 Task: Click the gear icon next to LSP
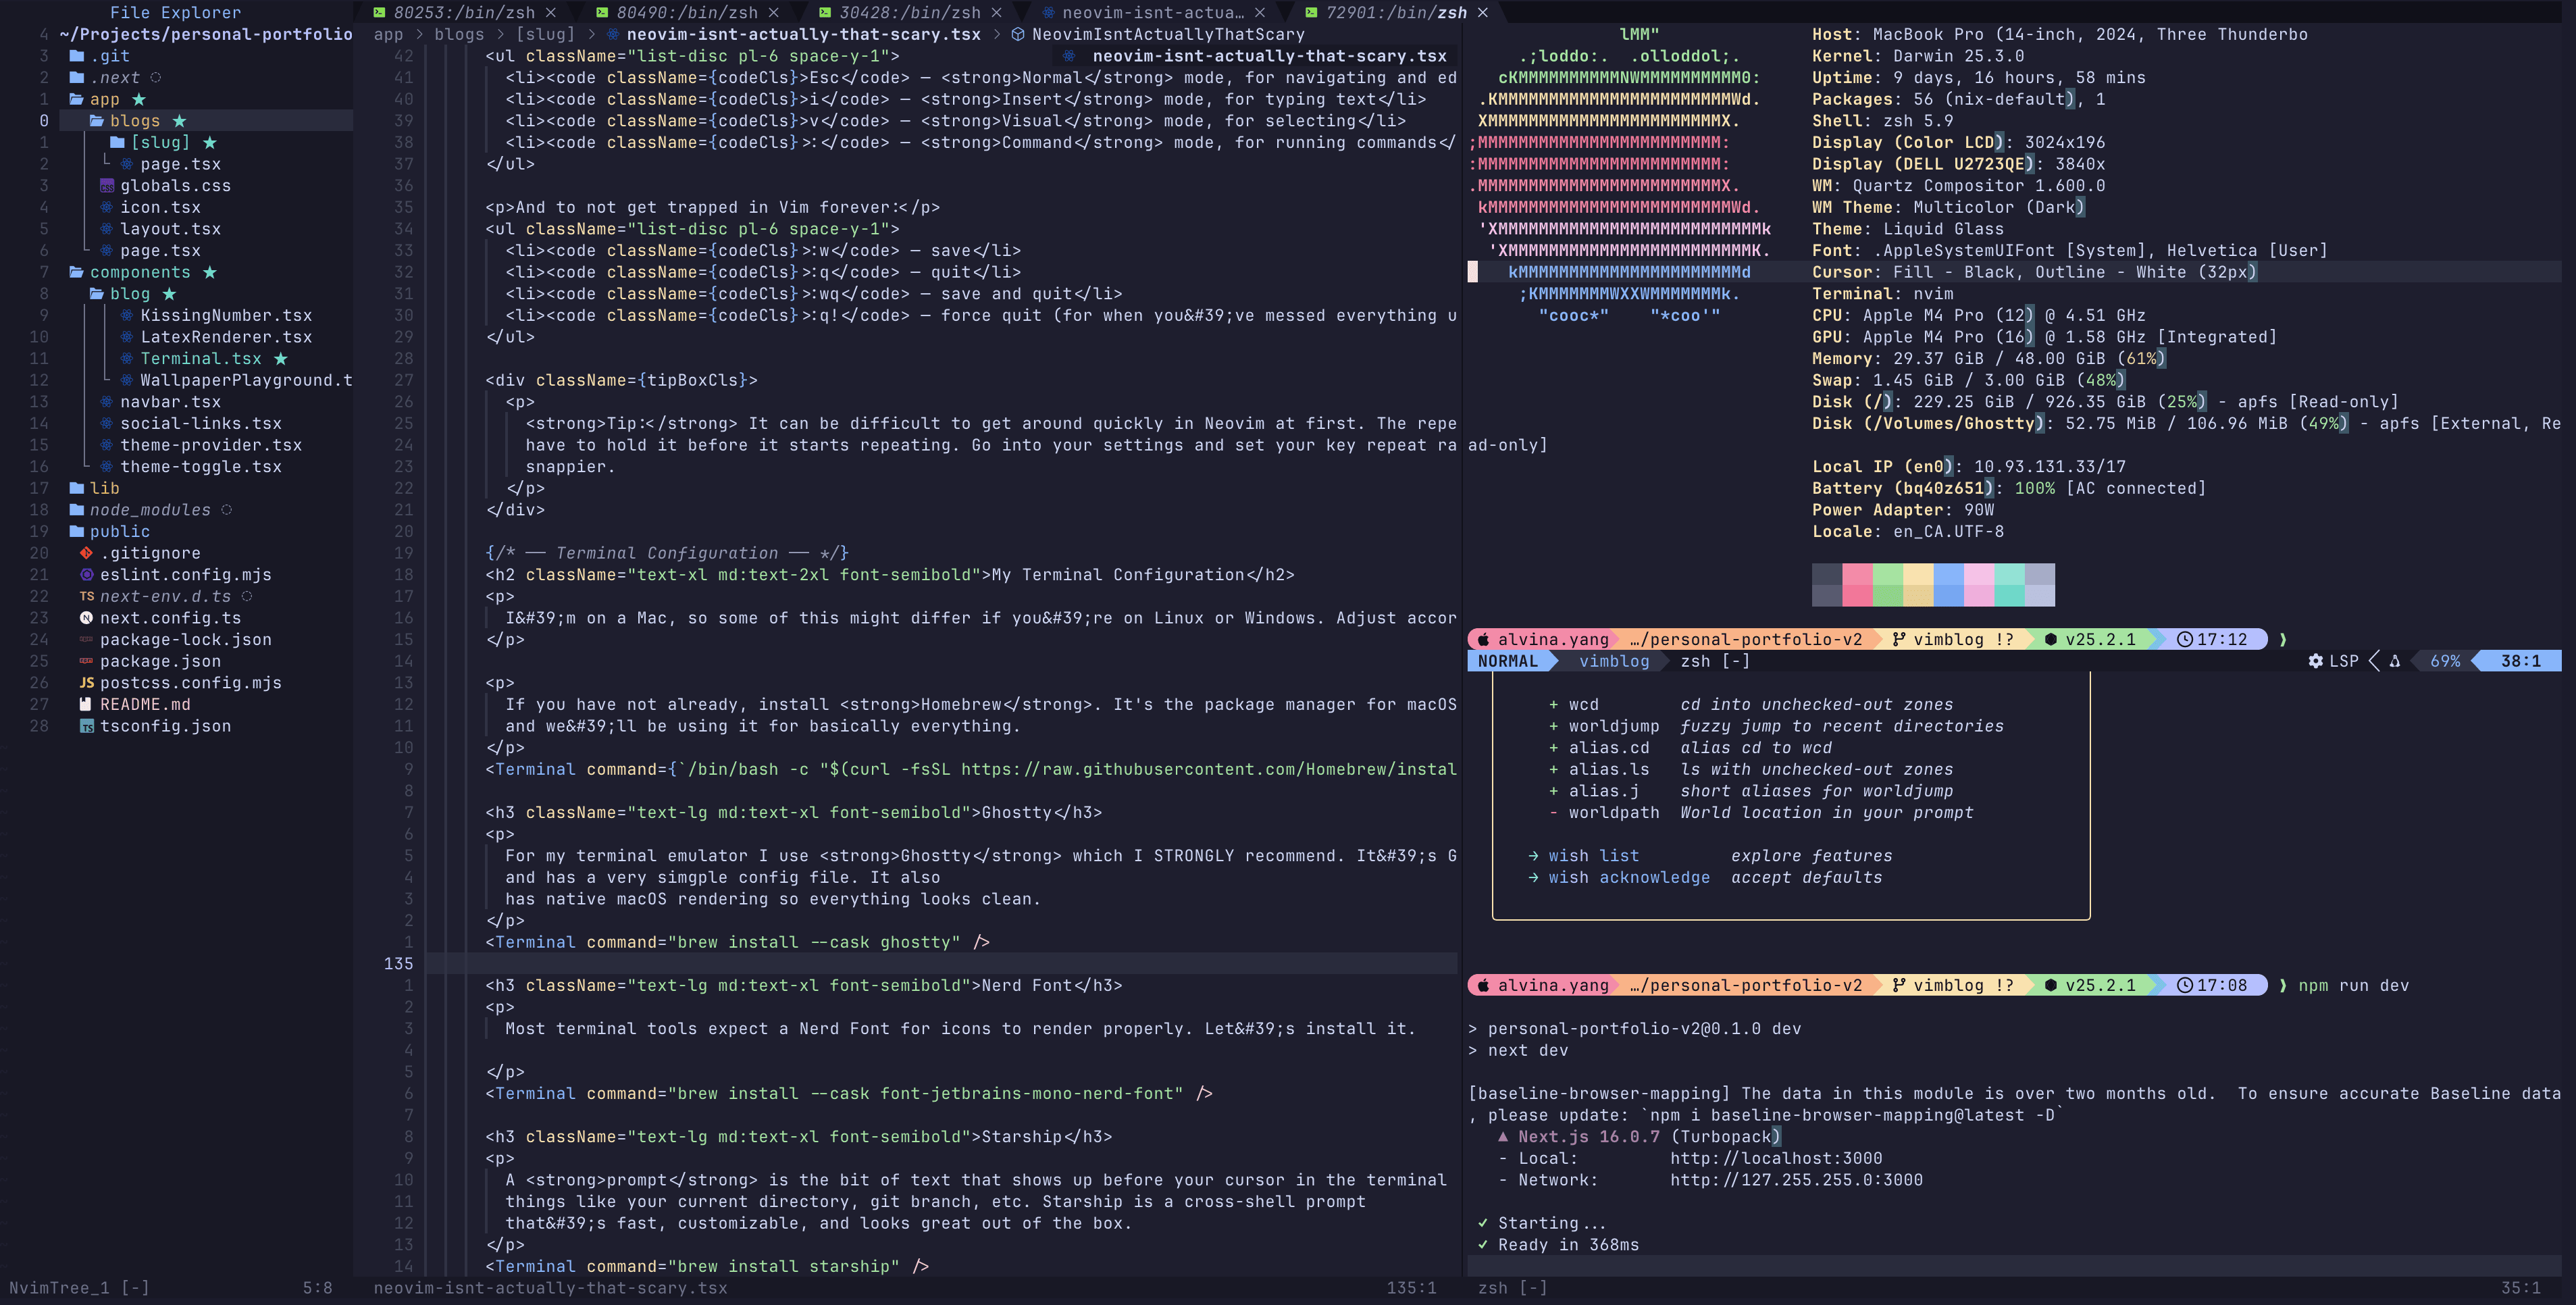coord(2317,660)
